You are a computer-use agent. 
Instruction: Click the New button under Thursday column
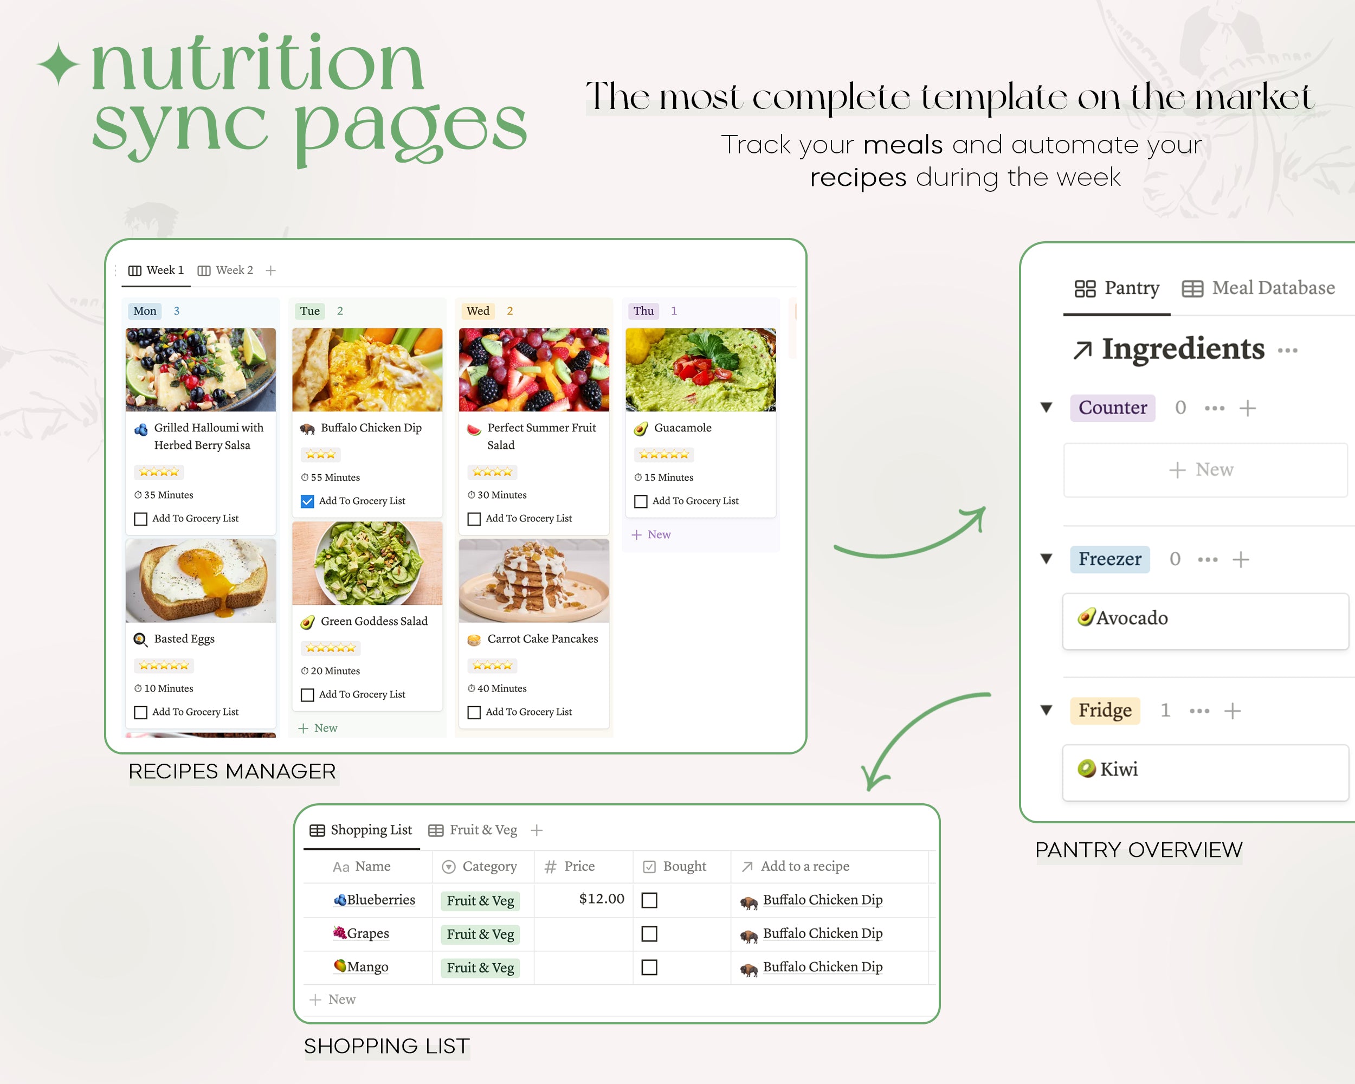pos(654,535)
